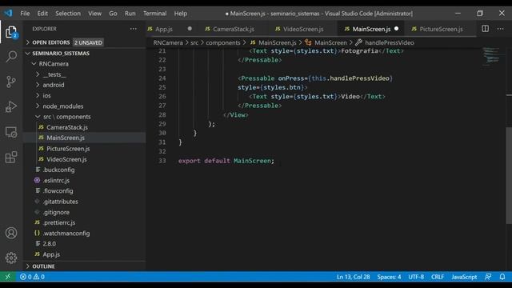
Task: Open the .buckconfig file
Action: [x=58, y=170]
